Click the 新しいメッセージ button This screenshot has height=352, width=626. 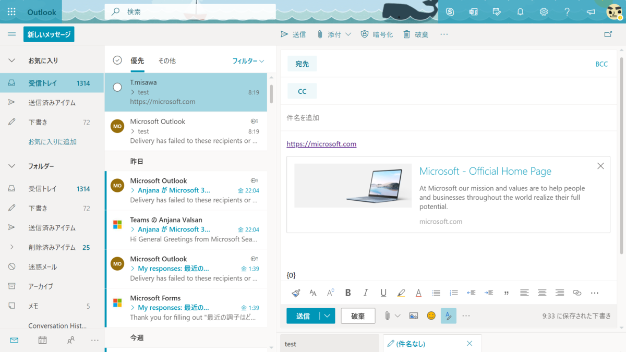point(49,34)
